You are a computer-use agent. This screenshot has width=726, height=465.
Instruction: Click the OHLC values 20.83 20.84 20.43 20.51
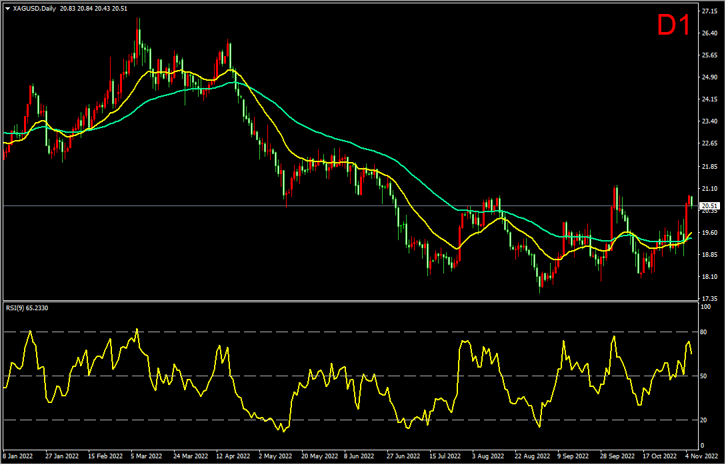(x=93, y=8)
